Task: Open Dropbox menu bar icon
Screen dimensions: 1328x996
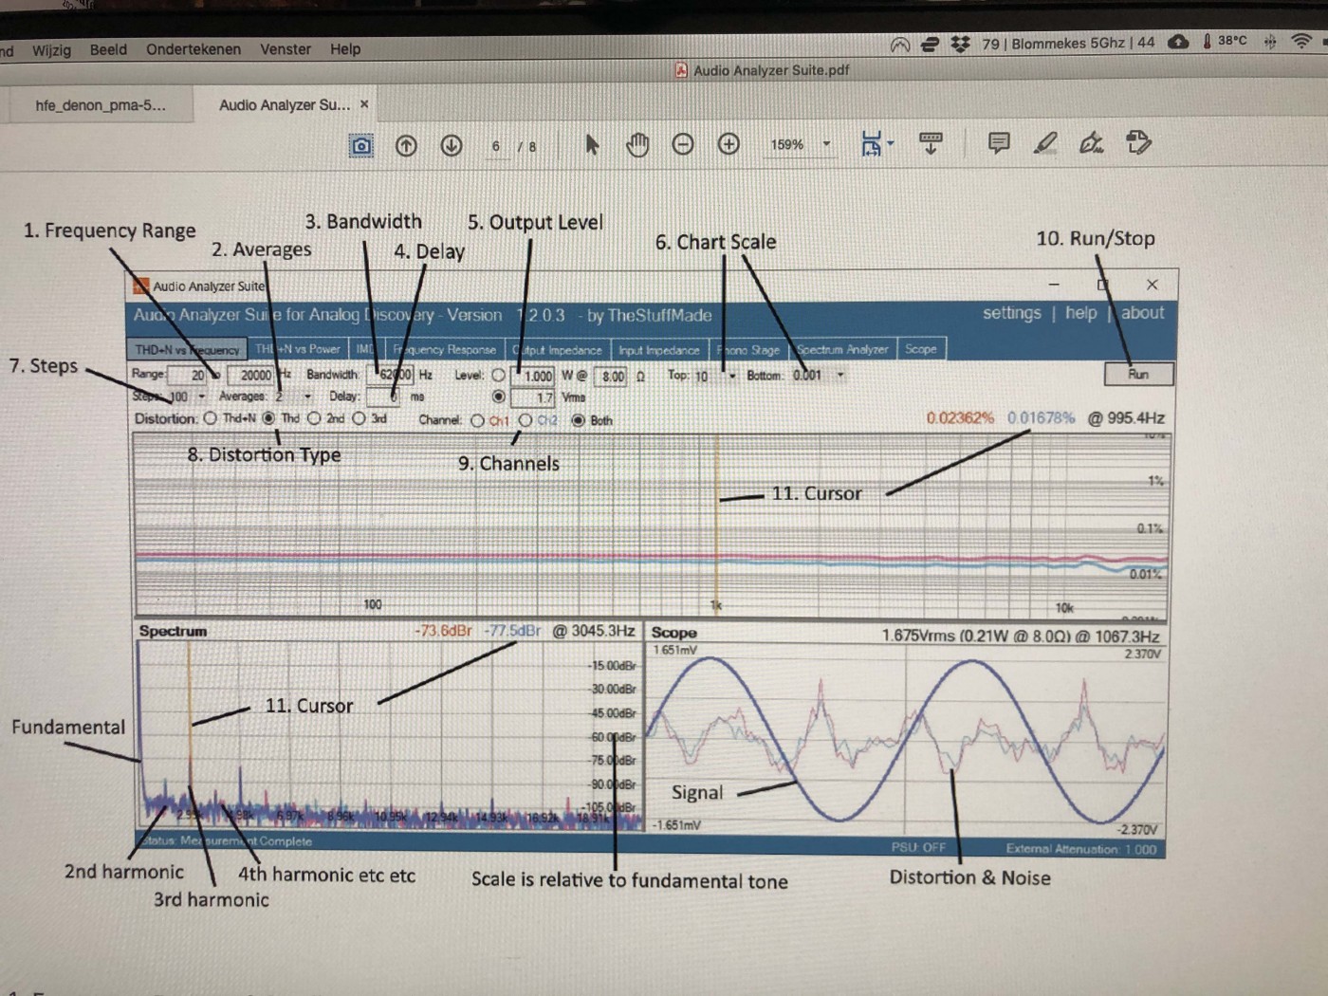Action: click(961, 44)
